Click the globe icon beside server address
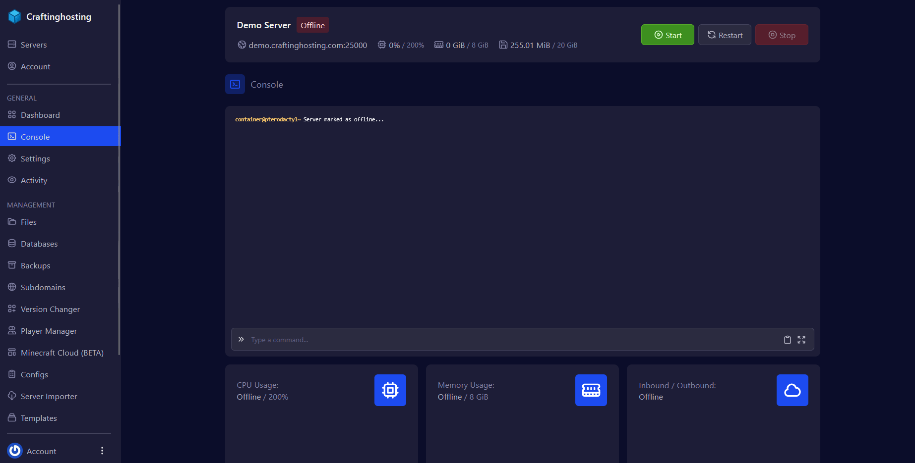 click(x=242, y=45)
